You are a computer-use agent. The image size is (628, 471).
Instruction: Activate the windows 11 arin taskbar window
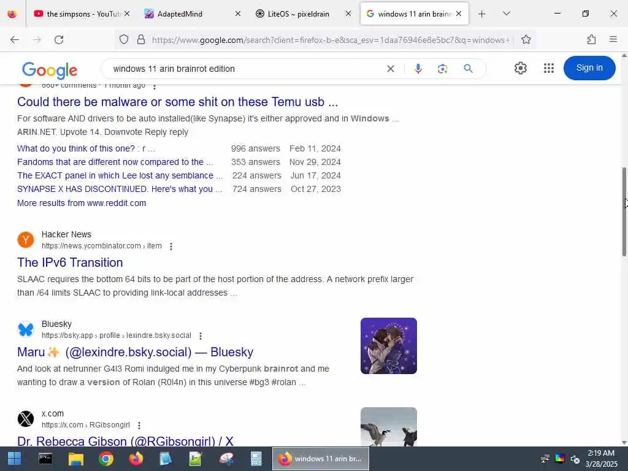(x=321, y=459)
